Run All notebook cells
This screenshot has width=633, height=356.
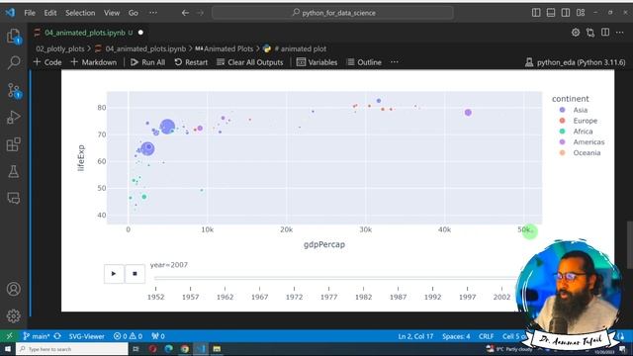pyautogui.click(x=147, y=62)
